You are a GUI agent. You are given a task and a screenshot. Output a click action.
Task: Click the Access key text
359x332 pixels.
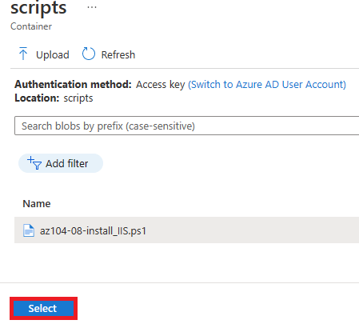click(x=161, y=85)
